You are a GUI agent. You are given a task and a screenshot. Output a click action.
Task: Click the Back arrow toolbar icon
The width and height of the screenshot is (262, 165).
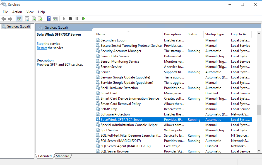(x=4, y=19)
